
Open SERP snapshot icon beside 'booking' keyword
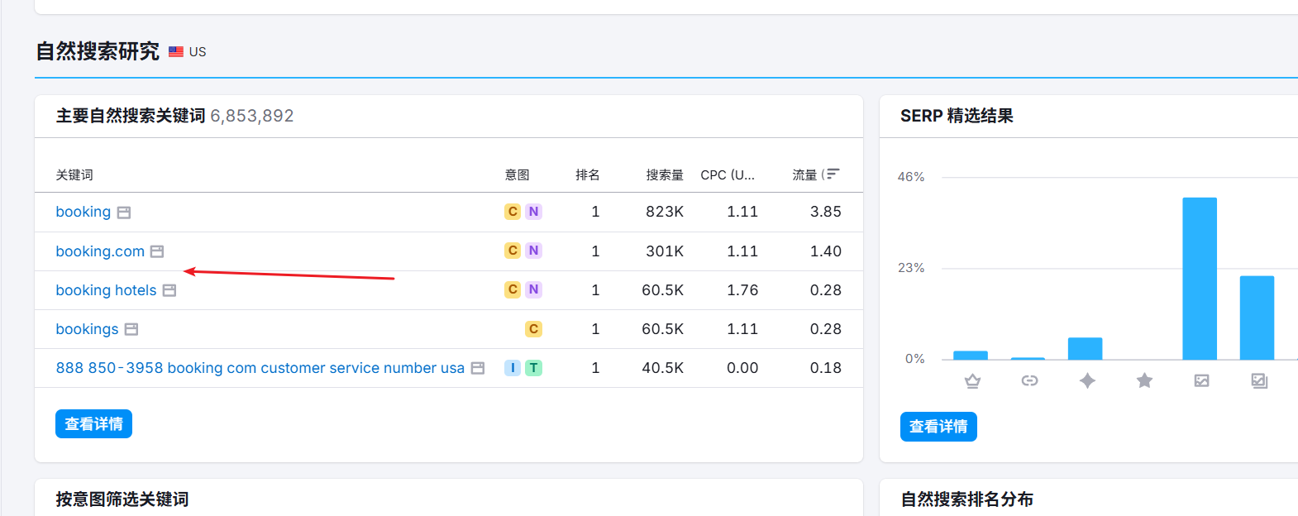[x=124, y=213]
